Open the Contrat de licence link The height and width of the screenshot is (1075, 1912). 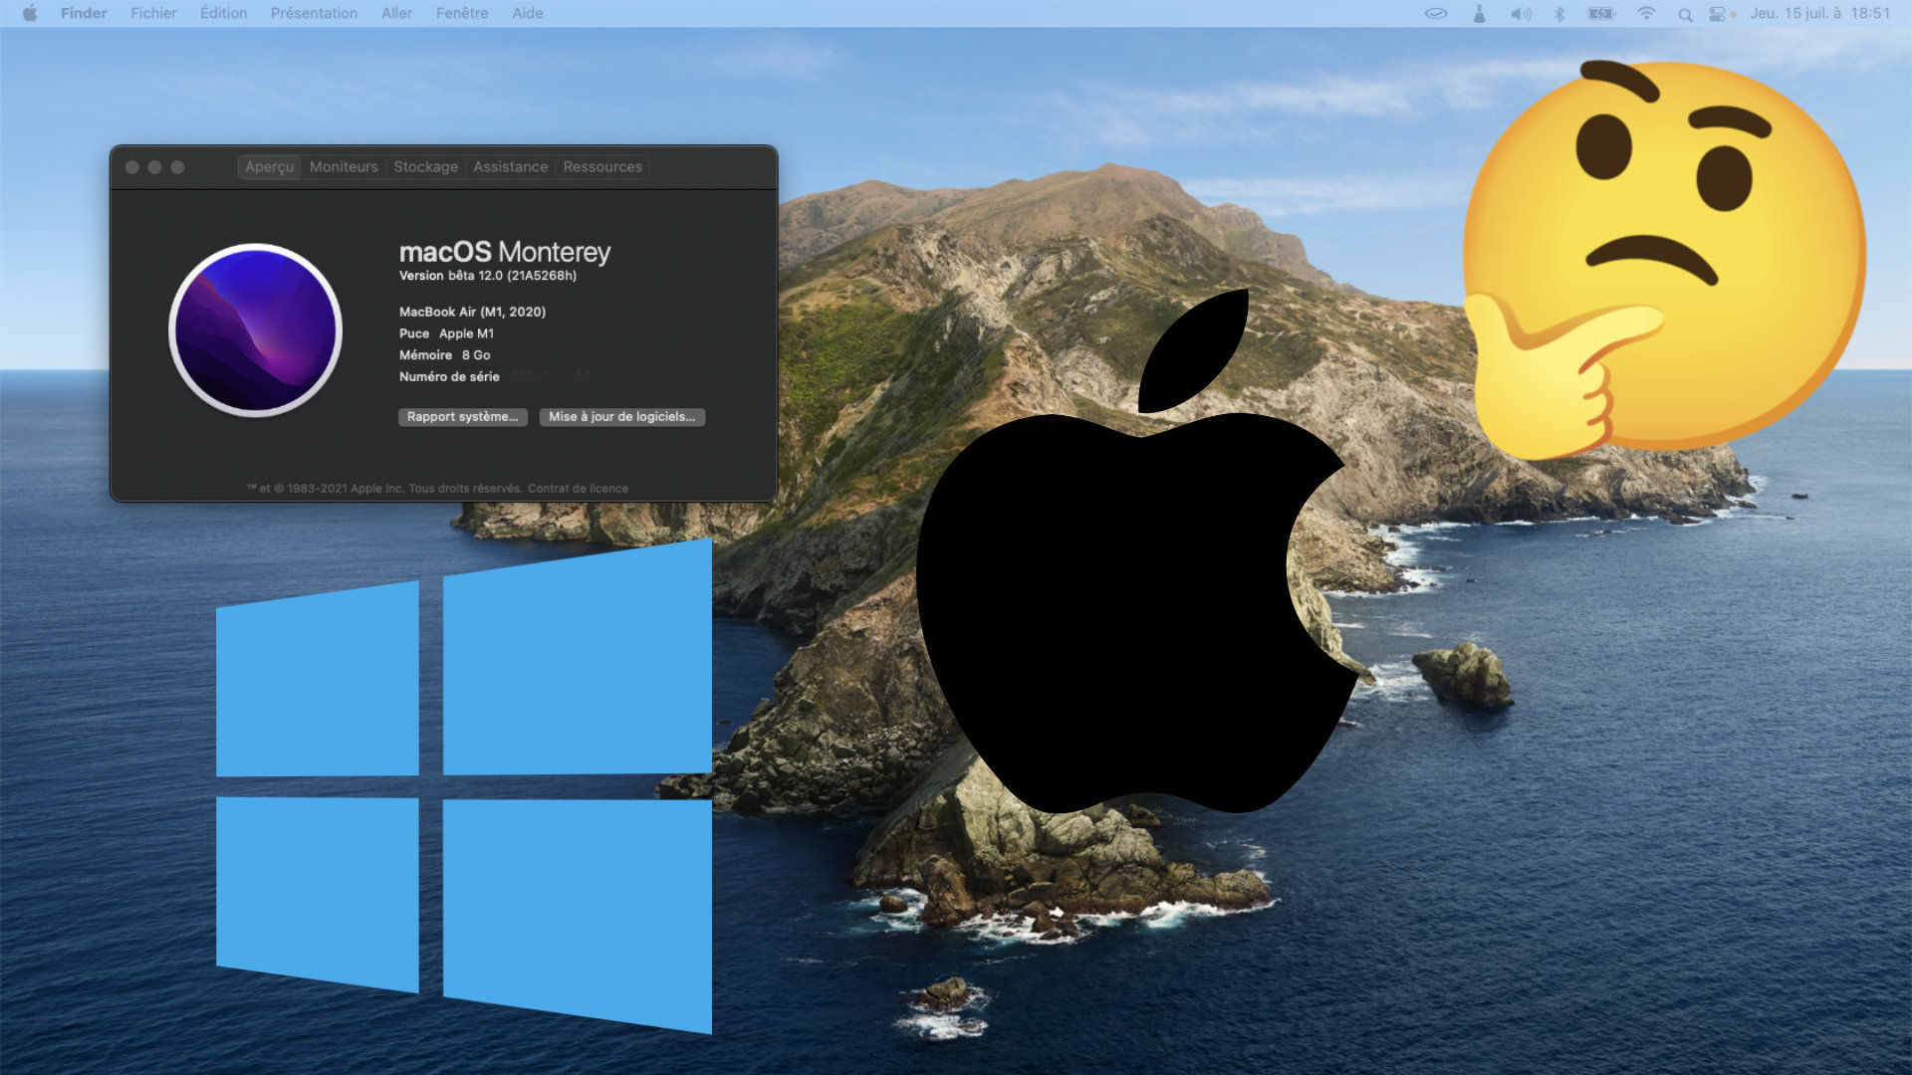[578, 489]
